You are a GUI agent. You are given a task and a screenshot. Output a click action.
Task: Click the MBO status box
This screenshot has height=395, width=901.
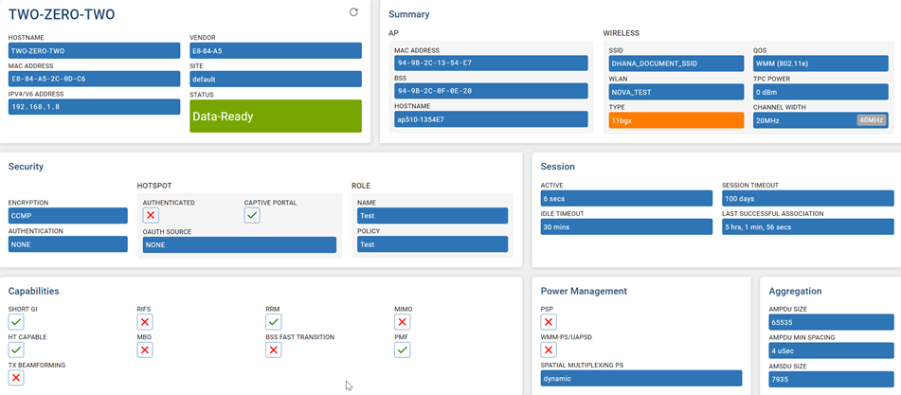(x=145, y=350)
